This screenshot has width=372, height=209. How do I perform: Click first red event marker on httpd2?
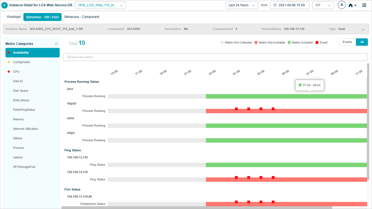click(236, 109)
